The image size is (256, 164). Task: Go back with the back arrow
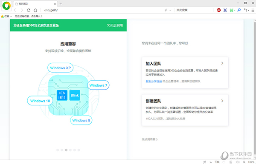pyautogui.click(x=15, y=10)
